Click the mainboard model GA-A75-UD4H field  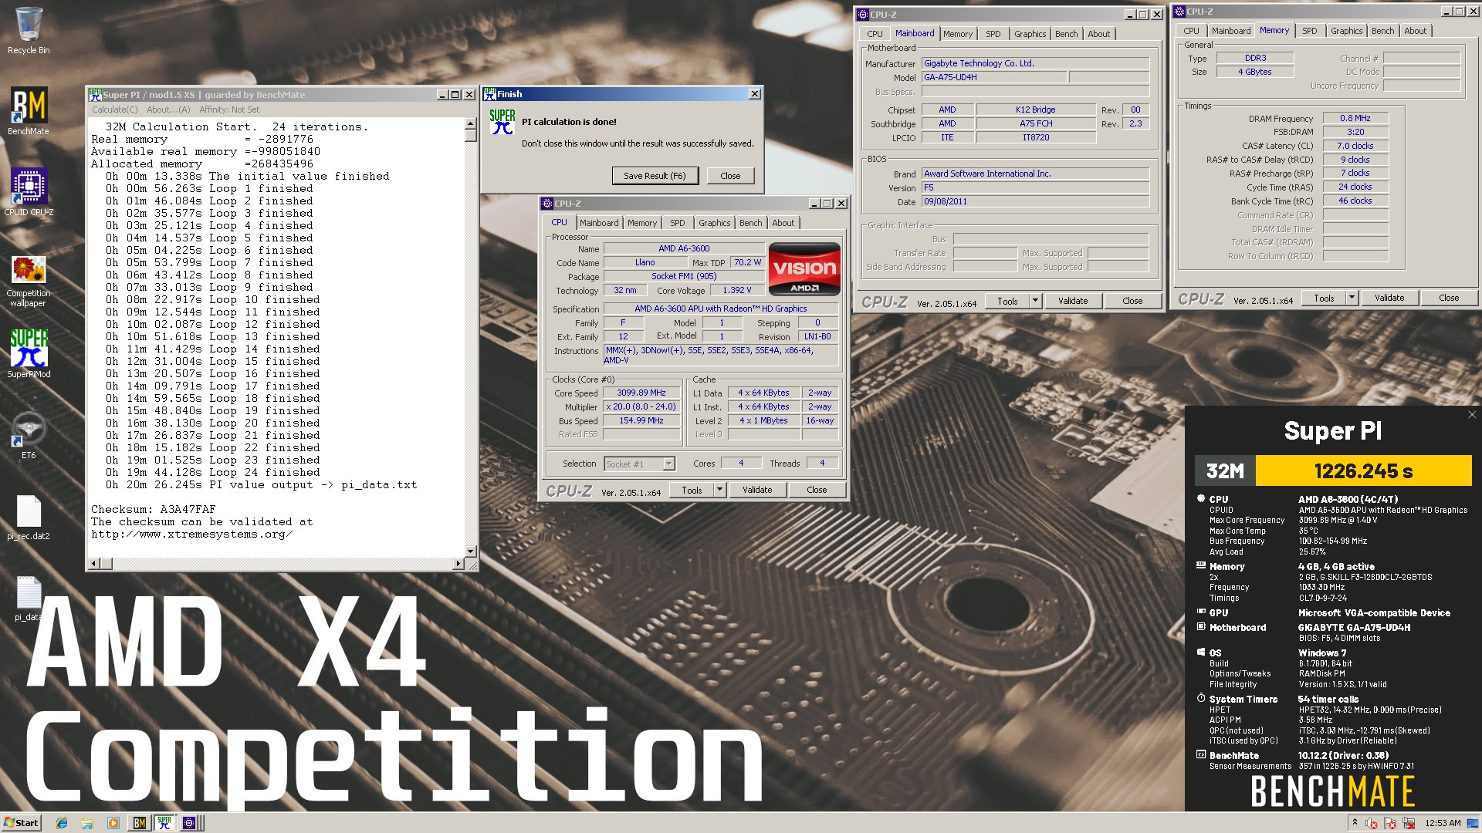(994, 77)
